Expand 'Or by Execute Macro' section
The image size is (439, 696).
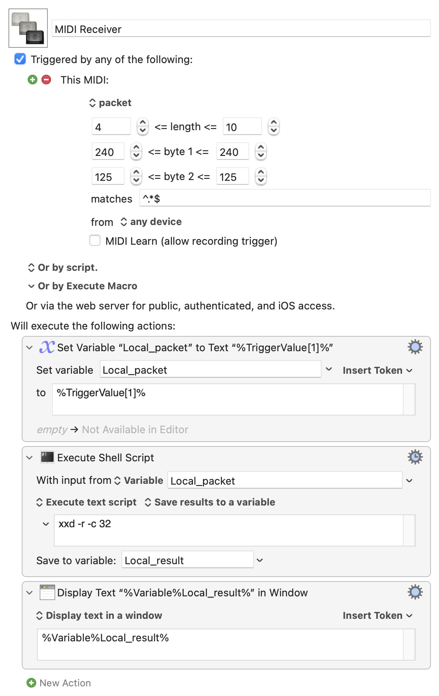[82, 286]
